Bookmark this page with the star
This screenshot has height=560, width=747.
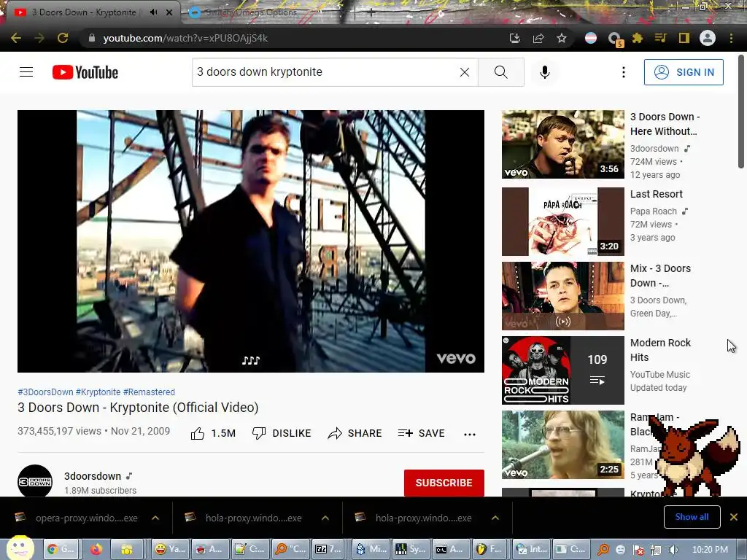click(x=562, y=38)
